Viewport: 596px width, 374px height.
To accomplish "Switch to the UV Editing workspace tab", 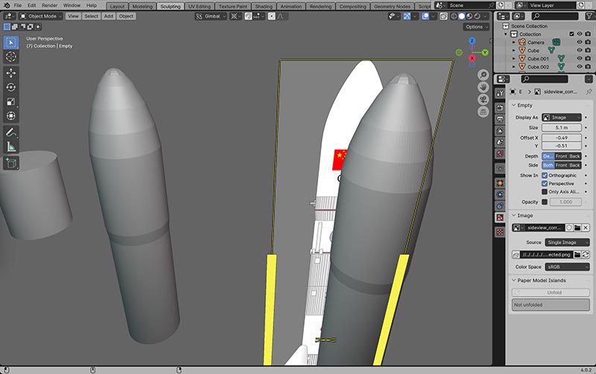I will click(x=199, y=6).
